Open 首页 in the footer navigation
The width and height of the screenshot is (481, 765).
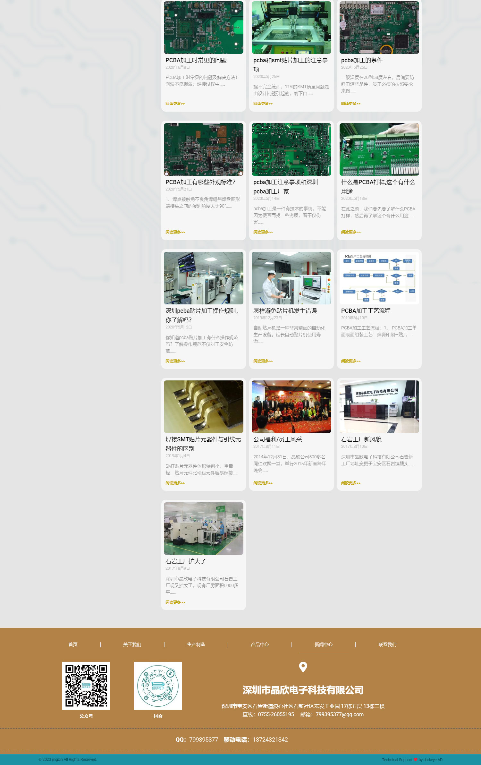[x=73, y=644]
